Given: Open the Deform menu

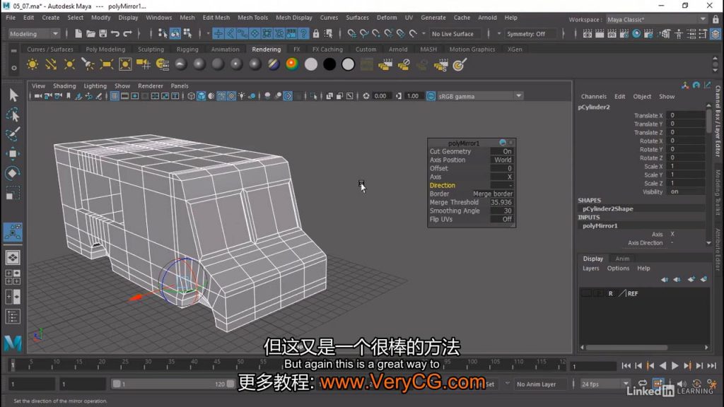Looking at the screenshot, I should tap(387, 18).
